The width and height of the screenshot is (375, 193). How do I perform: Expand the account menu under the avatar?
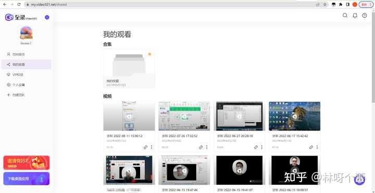tap(26, 43)
